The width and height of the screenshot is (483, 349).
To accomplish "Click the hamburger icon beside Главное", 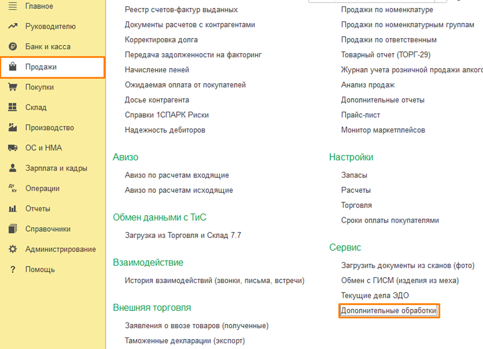I will (13, 6).
